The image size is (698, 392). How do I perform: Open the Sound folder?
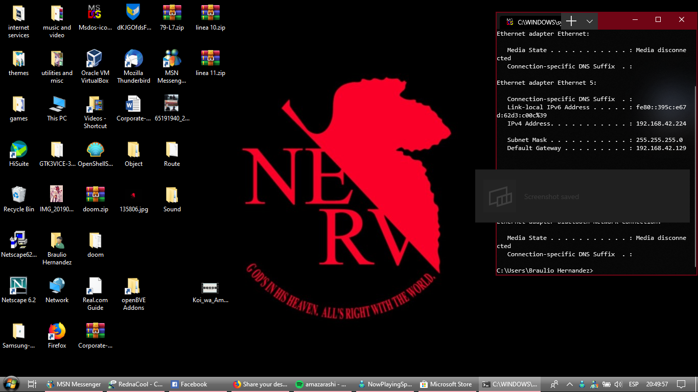point(172,194)
